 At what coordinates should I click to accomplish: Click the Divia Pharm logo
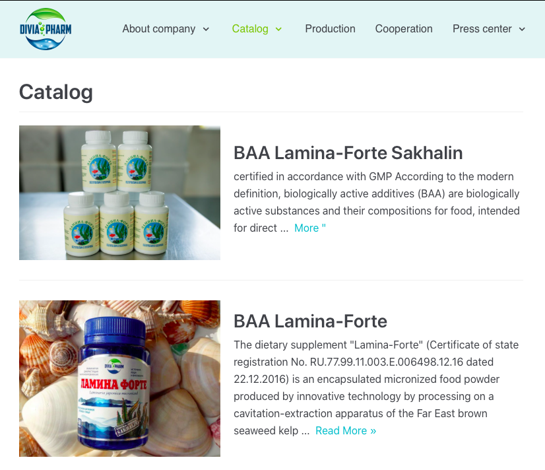point(46,29)
